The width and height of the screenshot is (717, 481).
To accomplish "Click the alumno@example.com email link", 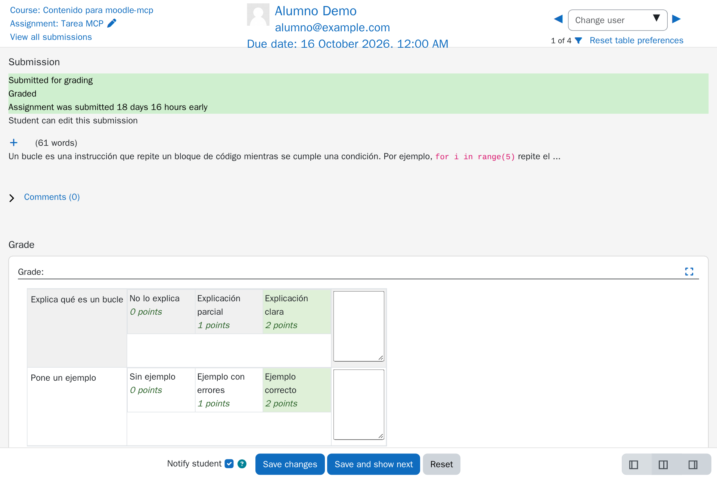I will [332, 27].
